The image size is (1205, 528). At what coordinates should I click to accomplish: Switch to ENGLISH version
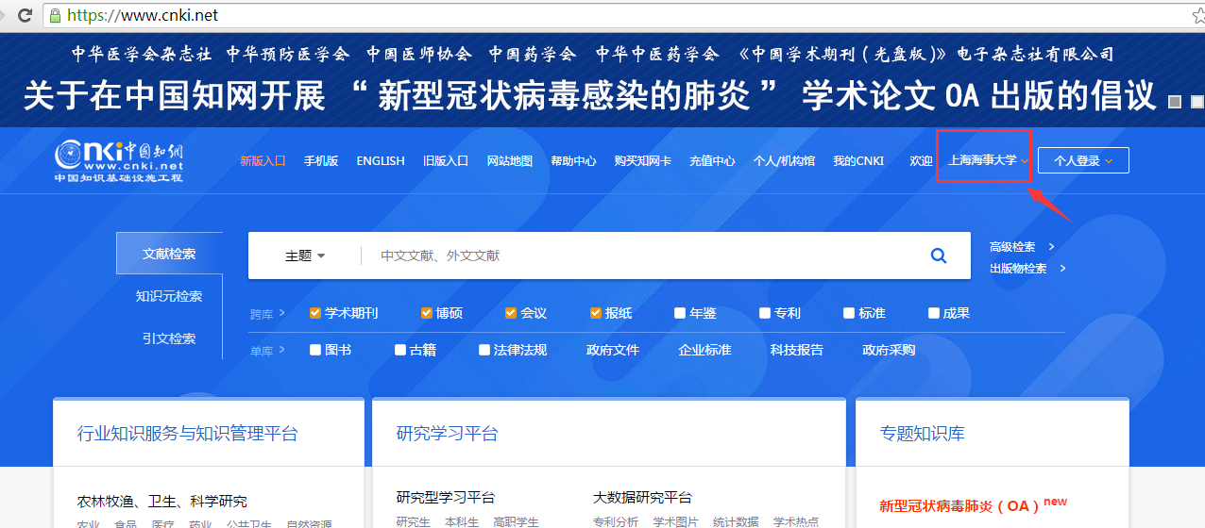pyautogui.click(x=381, y=161)
